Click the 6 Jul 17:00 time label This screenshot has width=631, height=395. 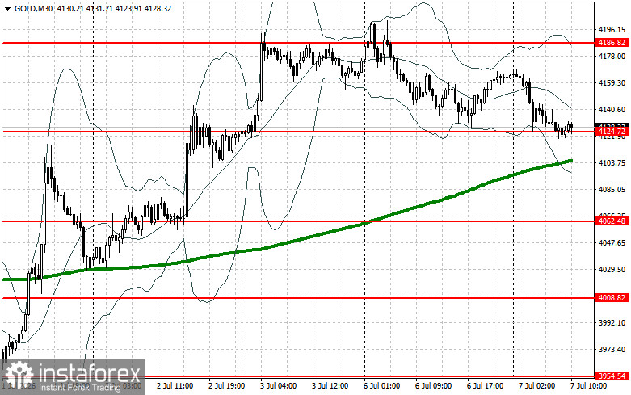click(485, 386)
